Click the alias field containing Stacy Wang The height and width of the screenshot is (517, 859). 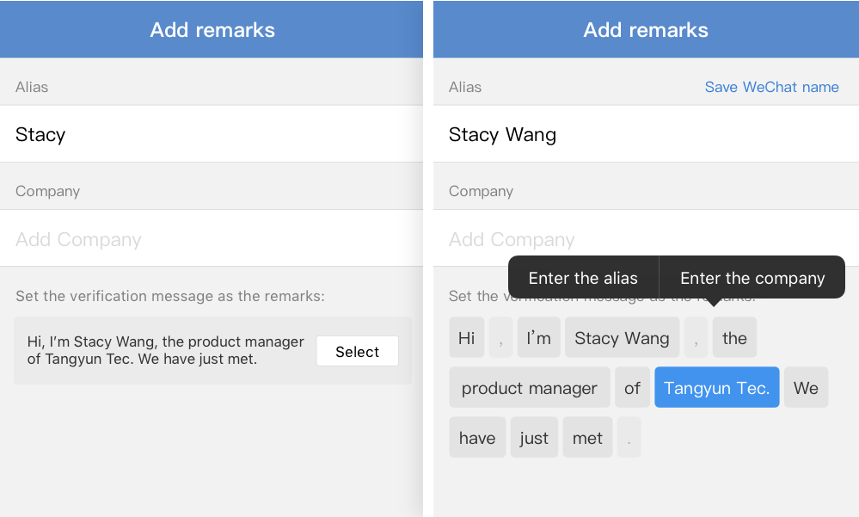pos(645,134)
